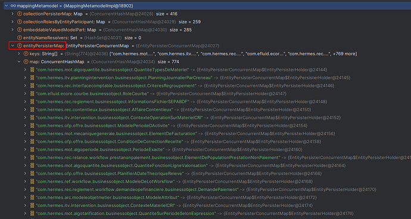Click entry icon of QuantiteTypesDeMateriel row
Image resolution: width=411 pixels, height=219 pixels.
point(32,70)
